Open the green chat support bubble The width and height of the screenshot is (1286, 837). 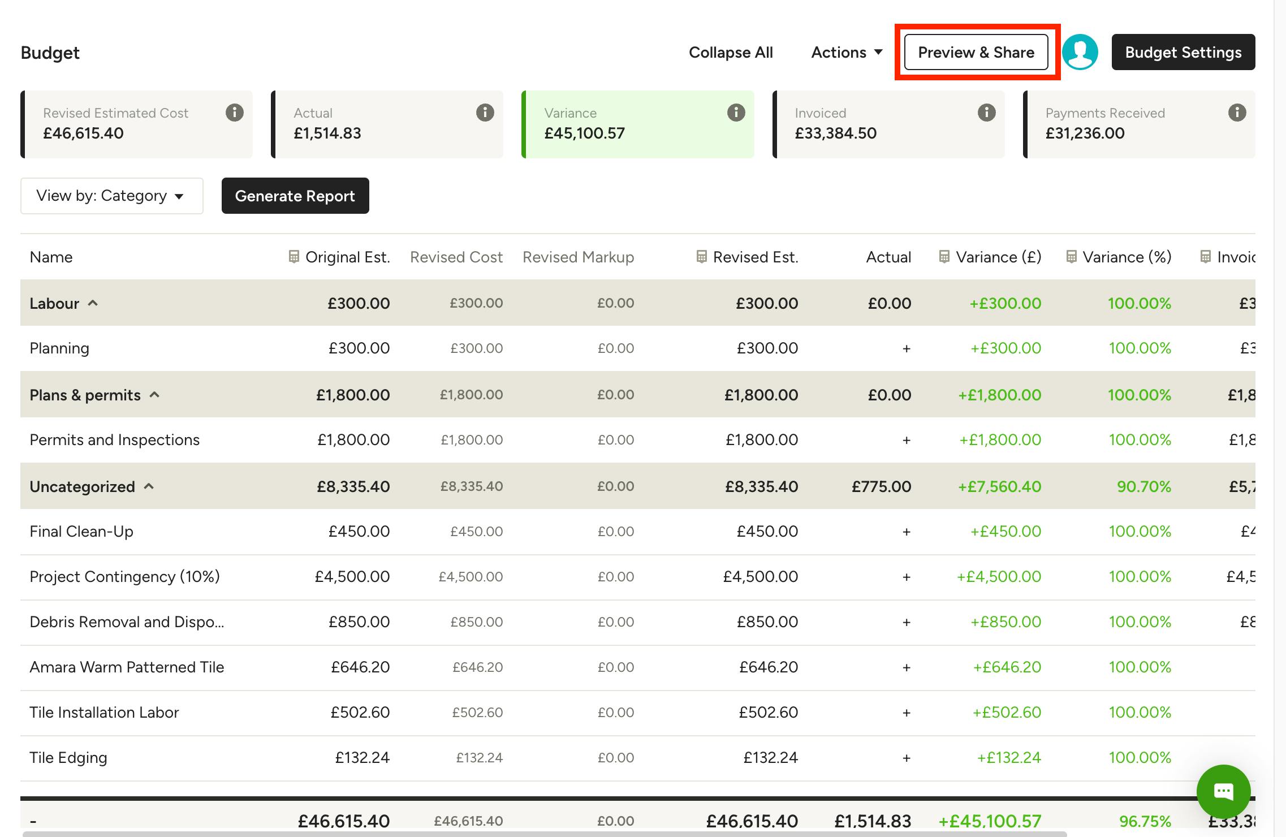click(x=1224, y=791)
